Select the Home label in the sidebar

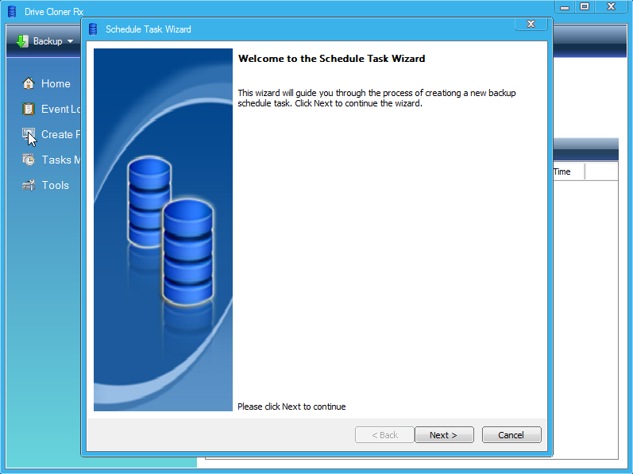point(56,83)
